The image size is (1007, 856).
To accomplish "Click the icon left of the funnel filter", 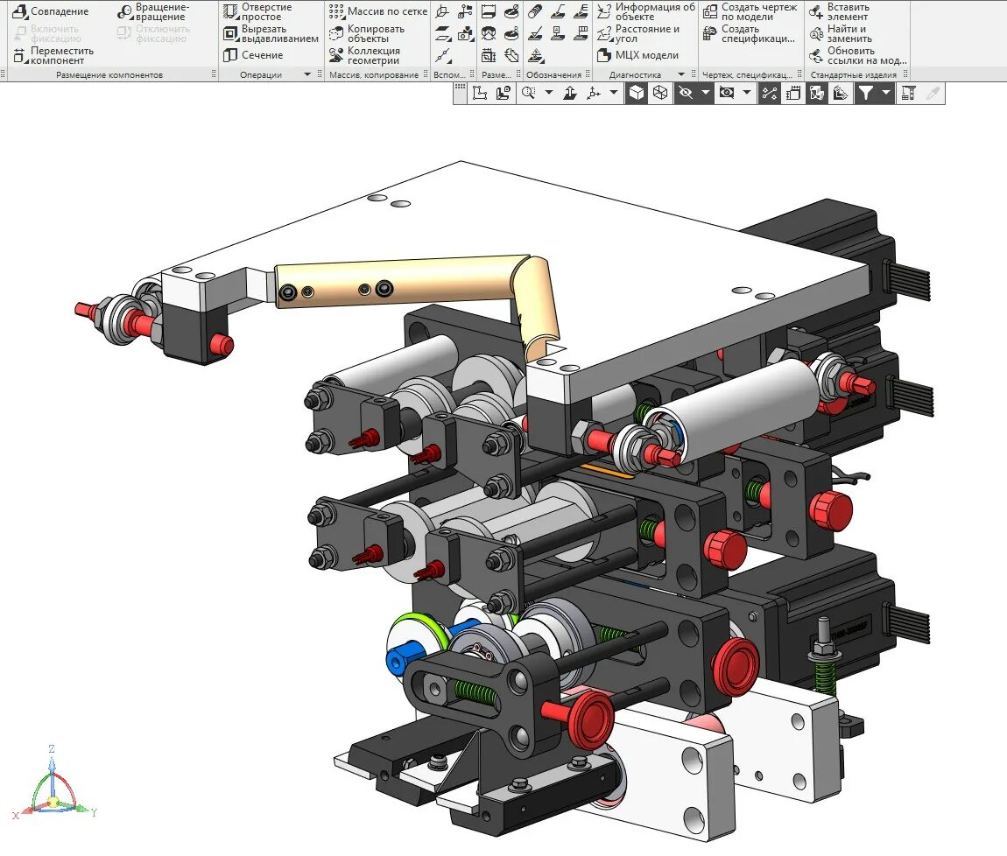I will [841, 94].
